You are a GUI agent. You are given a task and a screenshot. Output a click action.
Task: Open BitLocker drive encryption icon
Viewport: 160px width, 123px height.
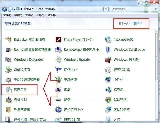pyautogui.click(x=8, y=39)
